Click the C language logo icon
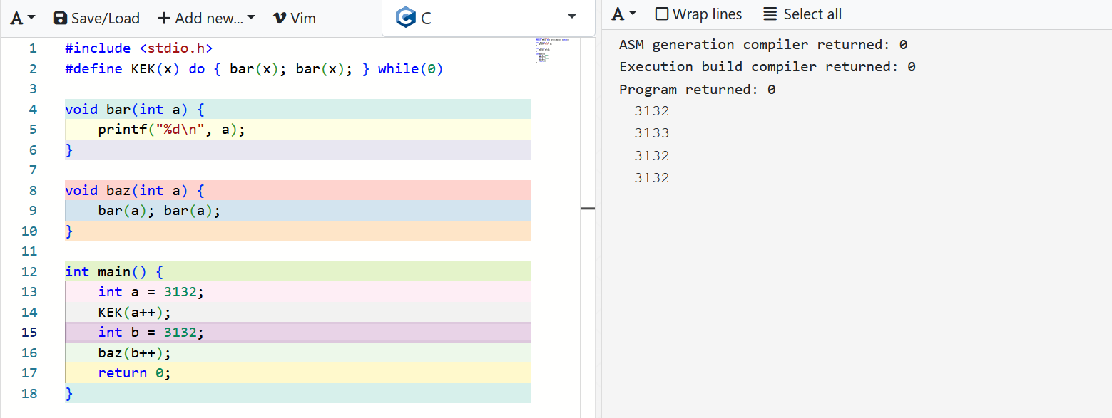This screenshot has width=1112, height=418. click(406, 18)
